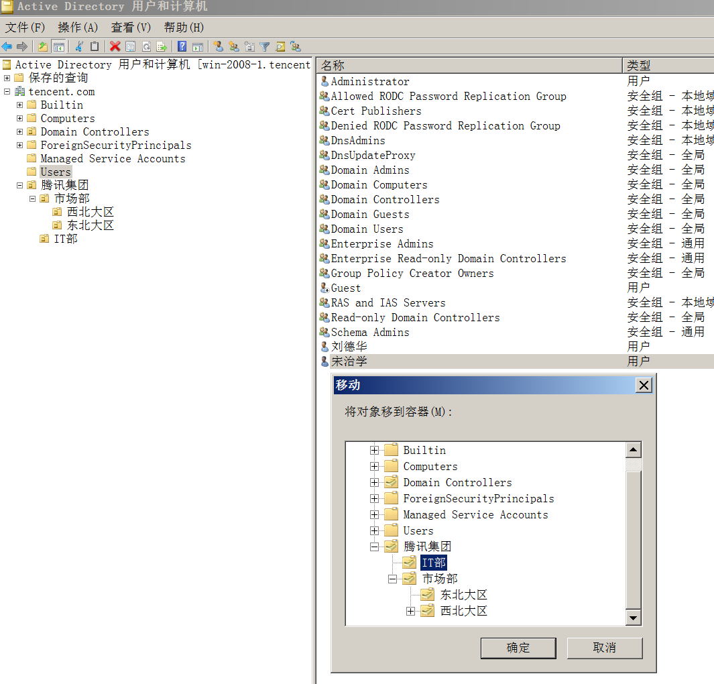Viewport: 714px width, 684px height.
Task: Click the Export list icon
Action: click(x=162, y=46)
